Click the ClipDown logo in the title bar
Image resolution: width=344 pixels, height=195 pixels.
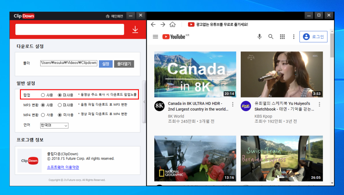(x=24, y=16)
